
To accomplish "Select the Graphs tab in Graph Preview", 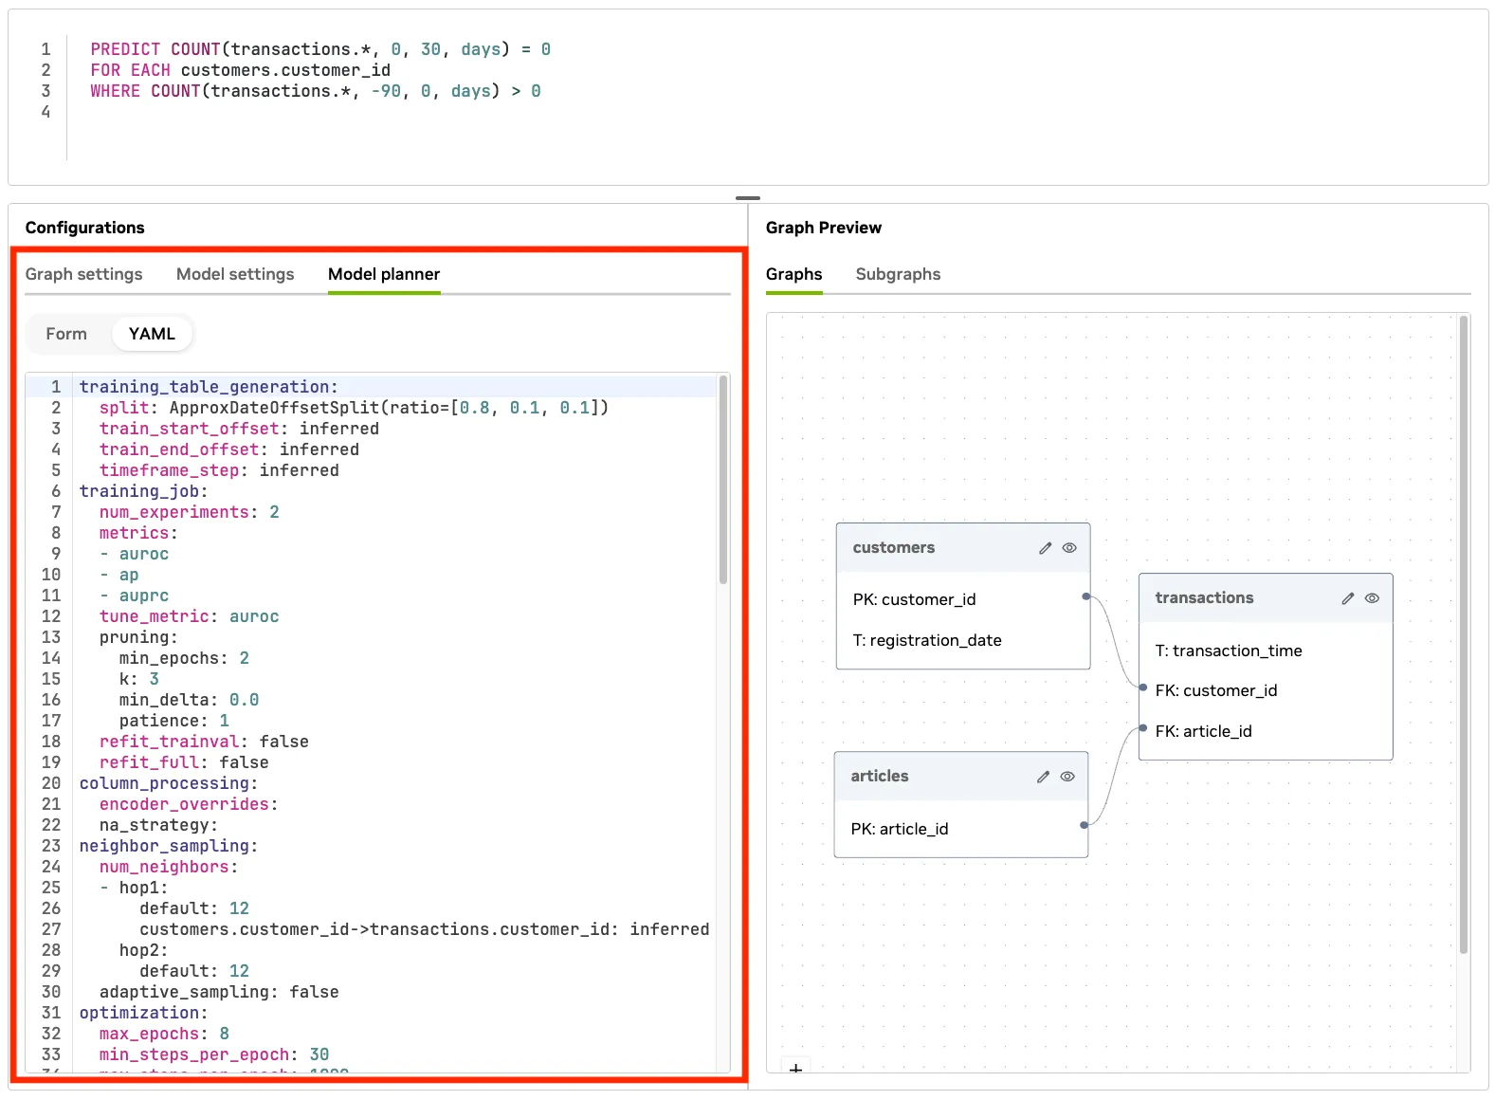I will (794, 274).
